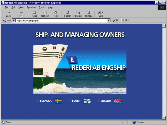This screenshot has width=167, height=125.
Task: Go to the Home page icon
Action: [56, 14]
